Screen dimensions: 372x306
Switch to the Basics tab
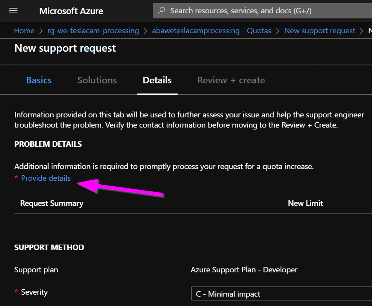39,80
